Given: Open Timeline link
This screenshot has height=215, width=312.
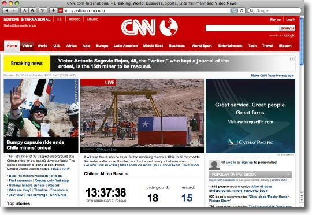Looking at the screenshot, I should (41, 190).
